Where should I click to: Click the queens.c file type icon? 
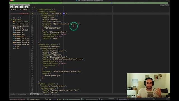pos(14,32)
